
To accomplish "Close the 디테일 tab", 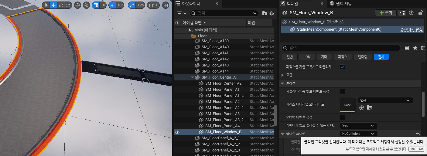I will click(x=322, y=4).
